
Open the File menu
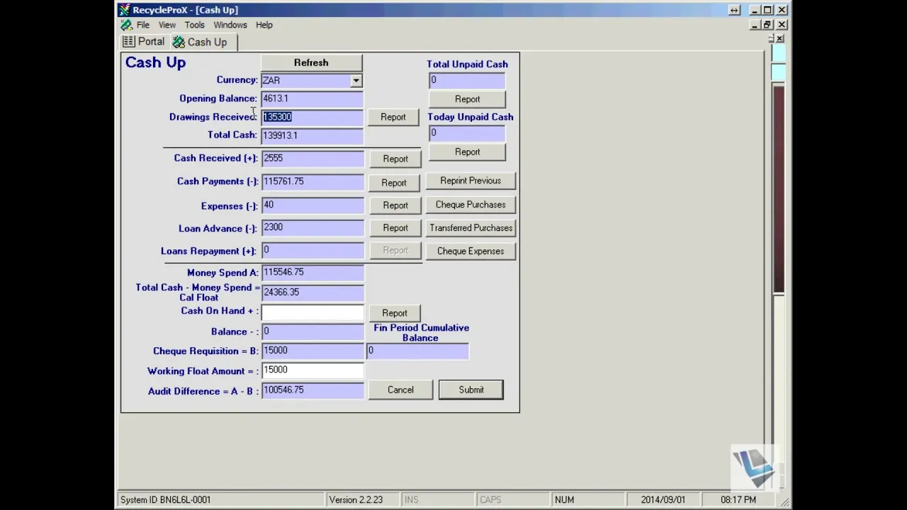(x=143, y=25)
